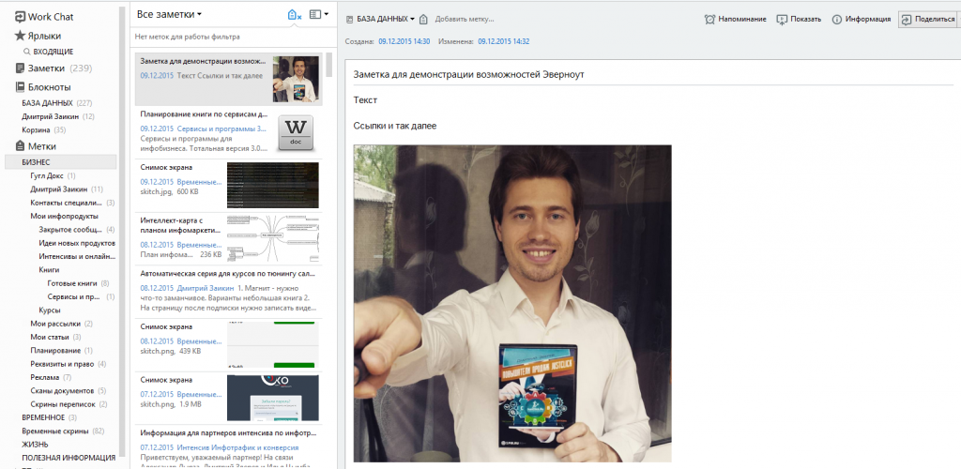
Task: Select the Мои инфопродукты tag
Action: (x=65, y=216)
